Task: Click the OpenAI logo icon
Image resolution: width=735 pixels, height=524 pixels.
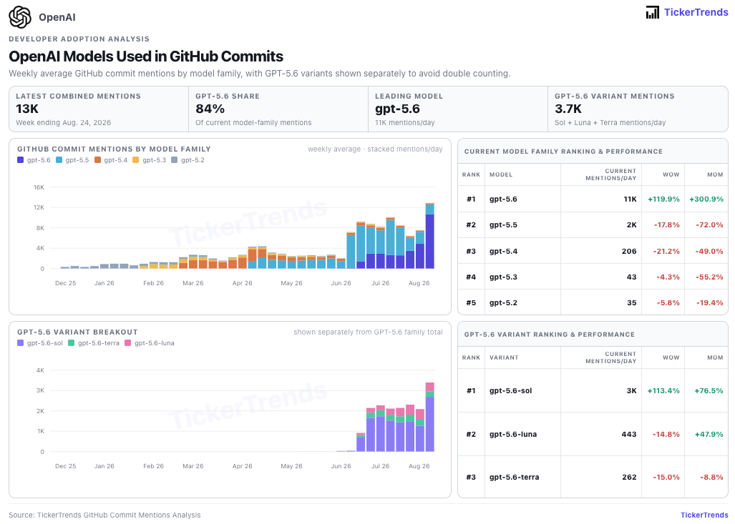Action: [20, 17]
